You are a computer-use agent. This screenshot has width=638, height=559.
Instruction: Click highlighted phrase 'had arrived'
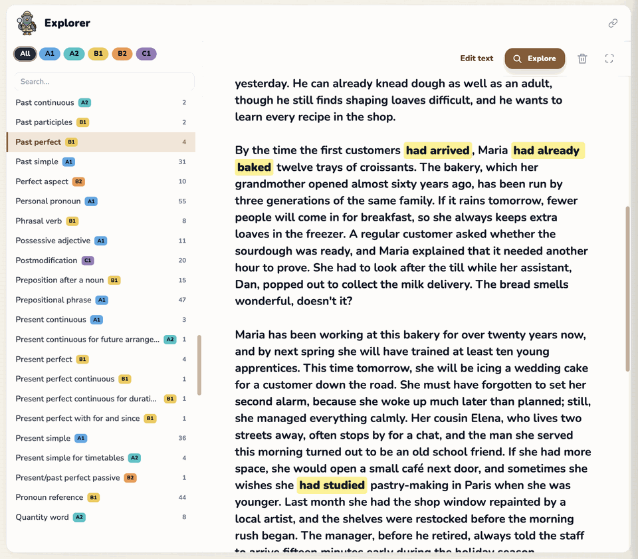(x=437, y=150)
